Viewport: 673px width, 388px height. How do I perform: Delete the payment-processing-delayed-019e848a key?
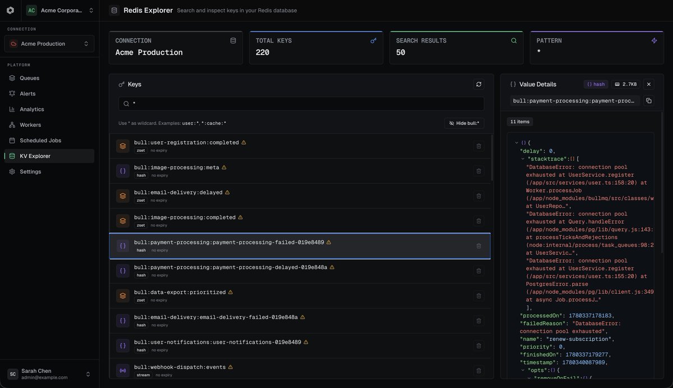478,271
